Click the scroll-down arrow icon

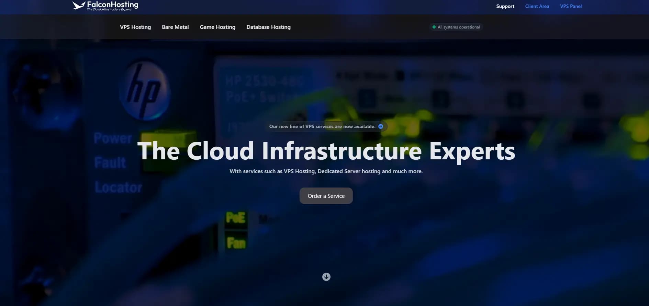click(326, 277)
